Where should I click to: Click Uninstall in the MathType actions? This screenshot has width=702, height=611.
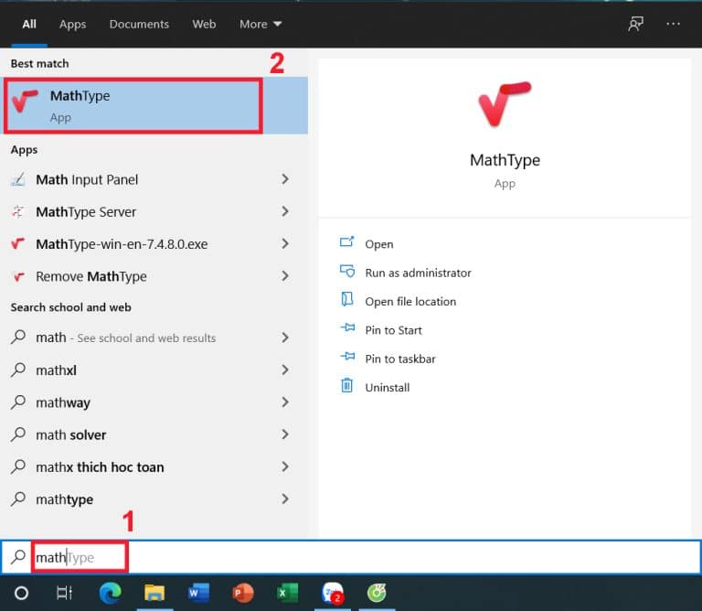387,387
